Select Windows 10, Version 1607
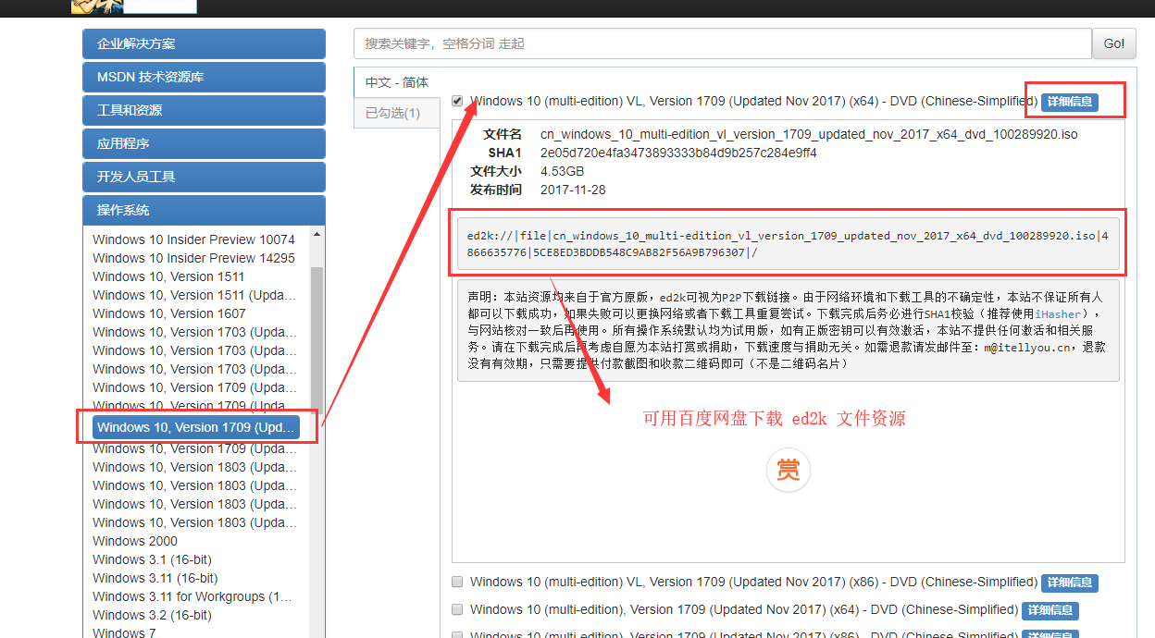This screenshot has height=638, width=1155. [168, 313]
